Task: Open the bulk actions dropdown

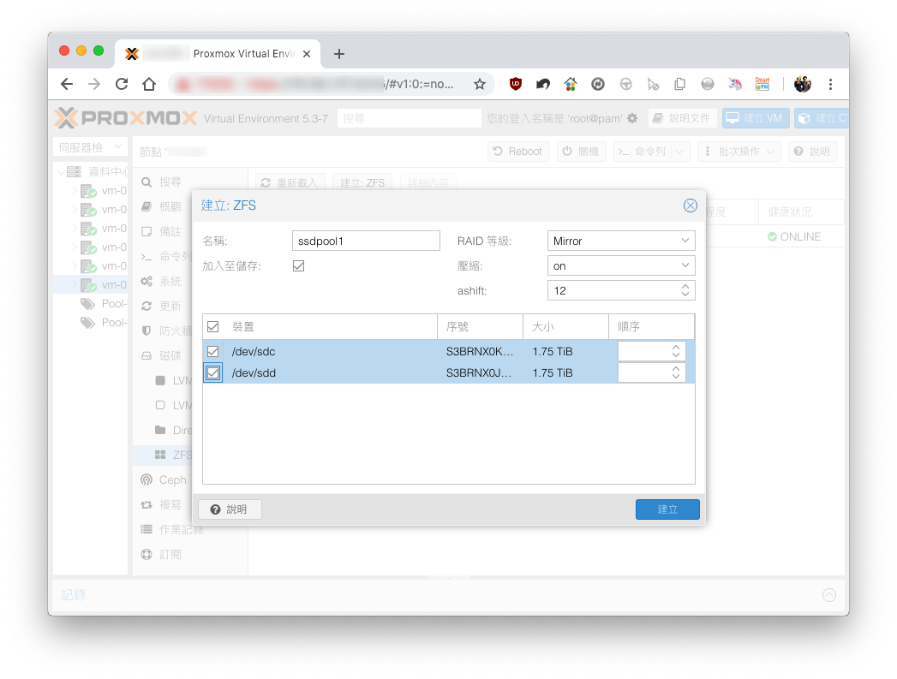Action: pyautogui.click(x=739, y=152)
